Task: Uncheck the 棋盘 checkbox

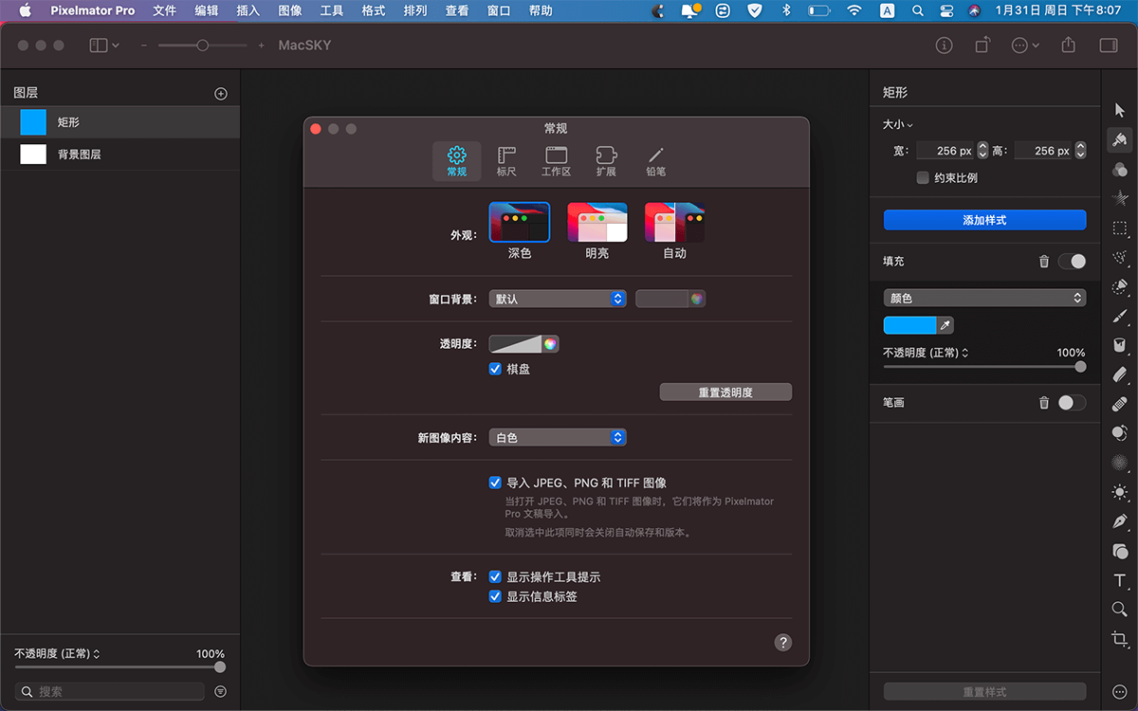Action: click(495, 369)
